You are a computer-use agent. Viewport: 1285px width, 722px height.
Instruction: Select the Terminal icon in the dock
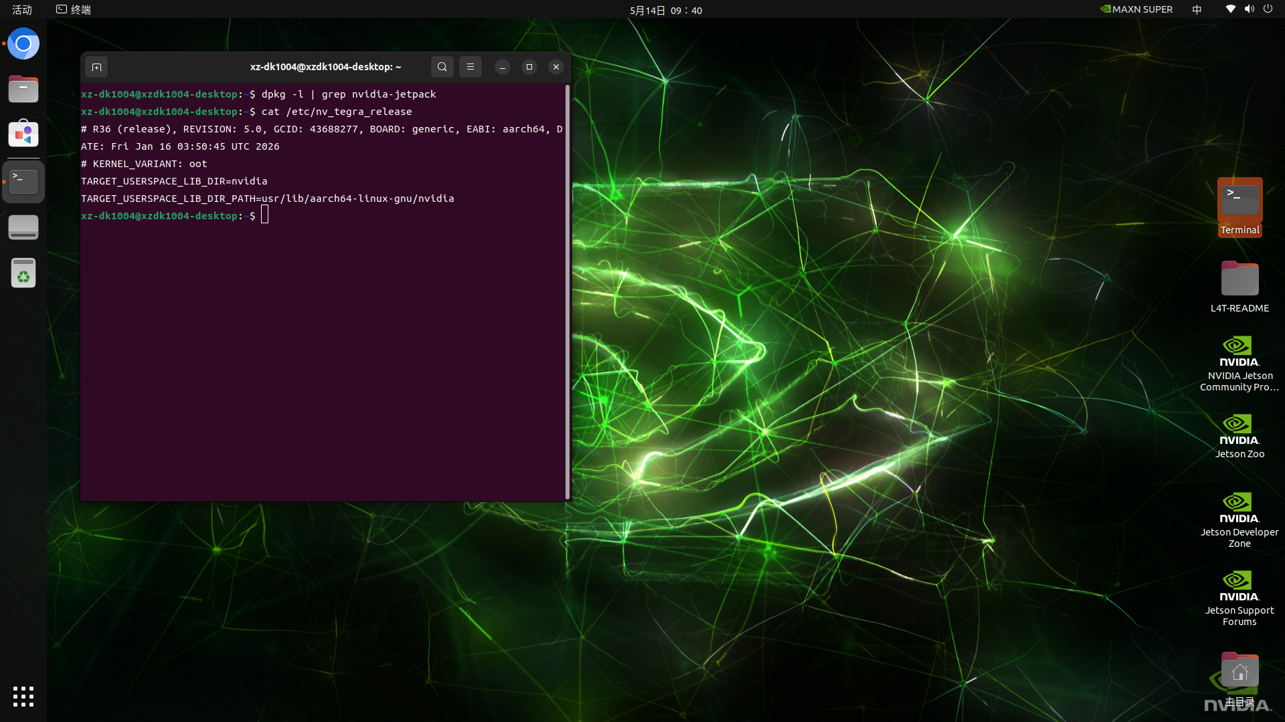[23, 181]
